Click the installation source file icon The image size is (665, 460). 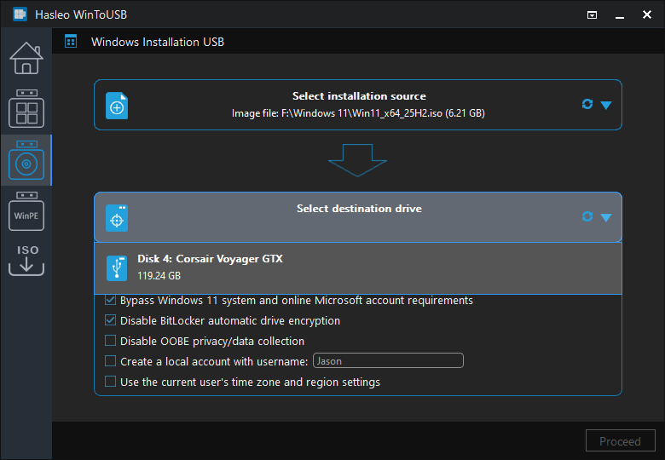[117, 106]
